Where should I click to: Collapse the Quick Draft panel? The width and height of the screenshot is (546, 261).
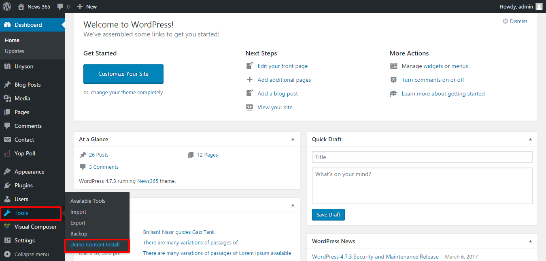530,139
